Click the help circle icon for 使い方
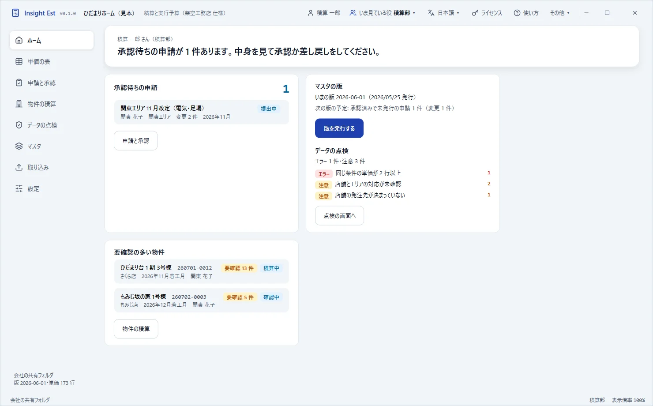This screenshot has height=406, width=653. pos(517,13)
